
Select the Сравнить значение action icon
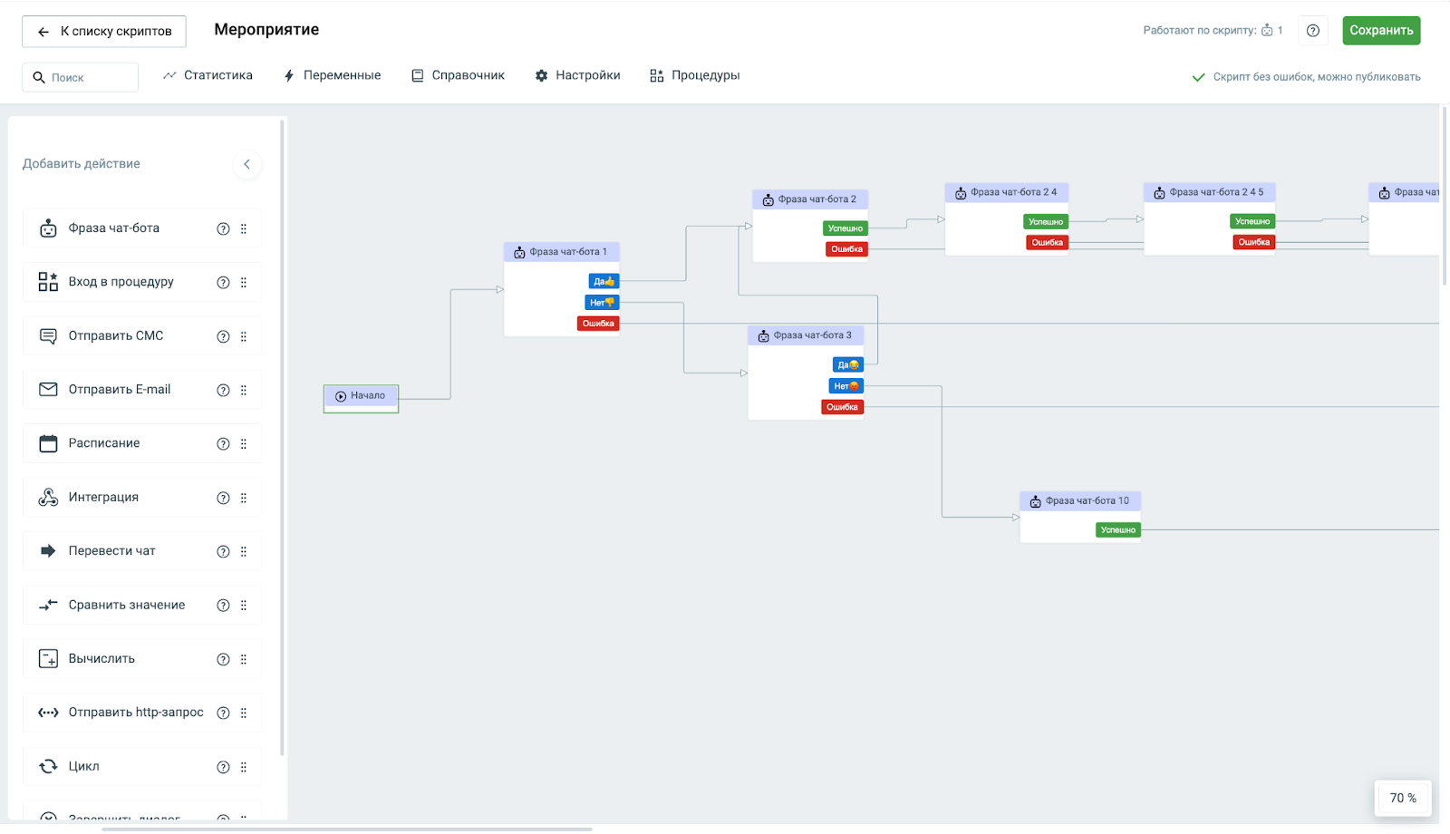(48, 605)
